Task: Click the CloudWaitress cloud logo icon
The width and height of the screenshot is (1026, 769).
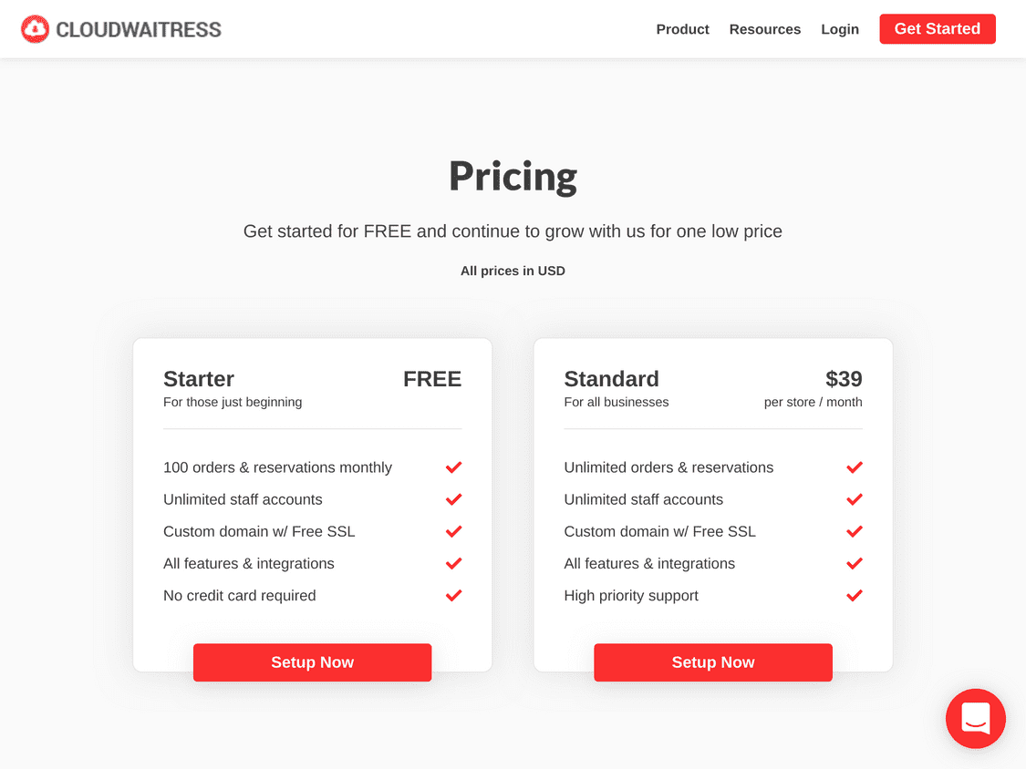Action: (x=35, y=29)
